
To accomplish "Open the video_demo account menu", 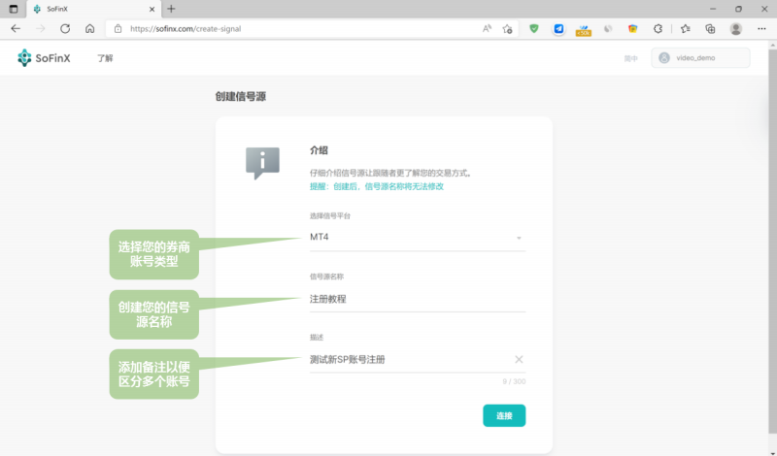I will [x=700, y=58].
